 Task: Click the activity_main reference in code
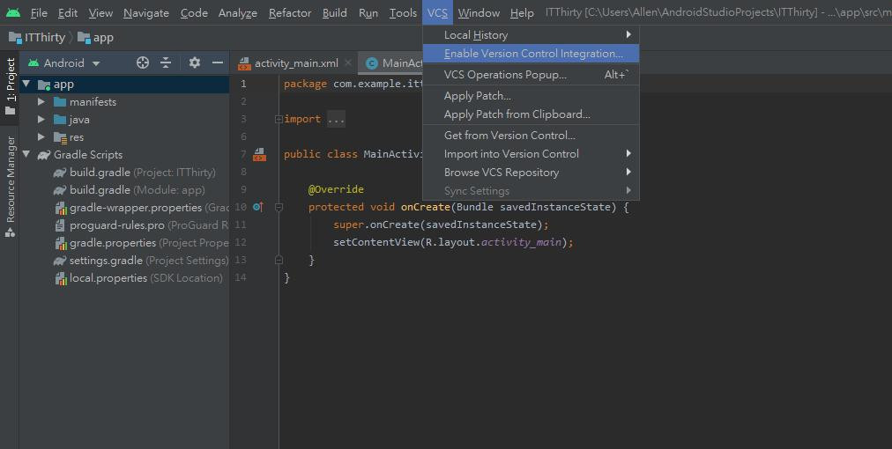point(521,242)
